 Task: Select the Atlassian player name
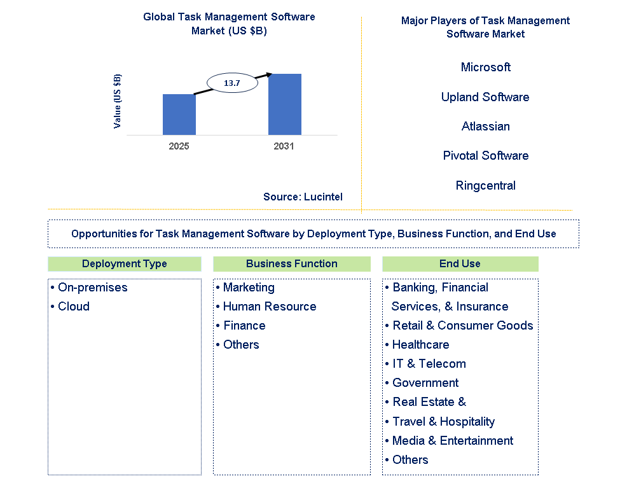tap(486, 126)
